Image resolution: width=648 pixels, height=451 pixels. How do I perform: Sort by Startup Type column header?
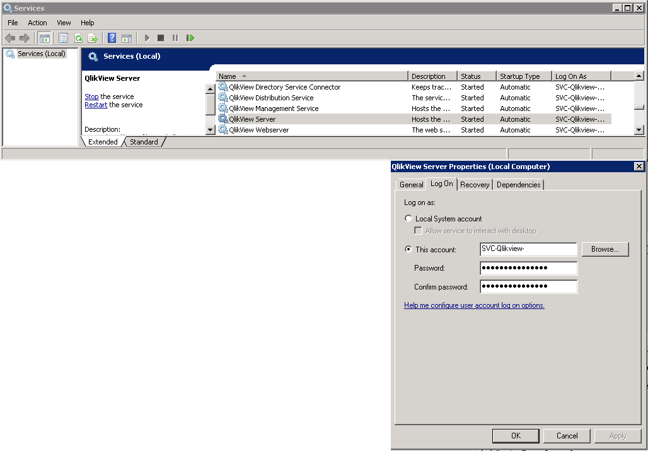click(x=524, y=76)
